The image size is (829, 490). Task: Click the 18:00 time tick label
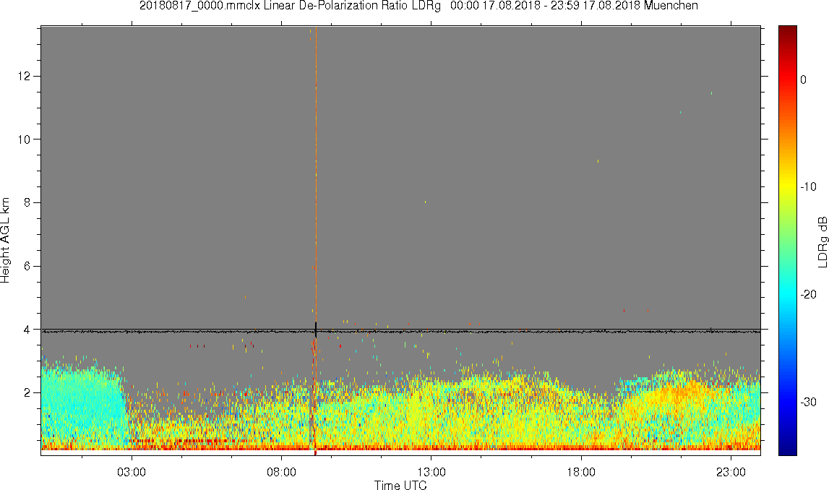581,472
